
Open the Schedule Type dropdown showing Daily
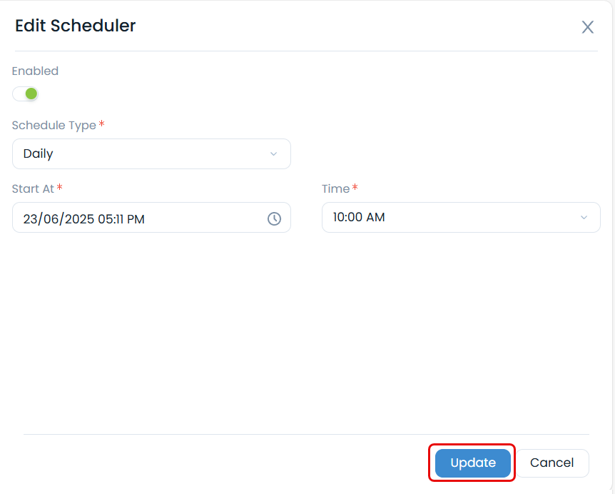click(x=151, y=153)
